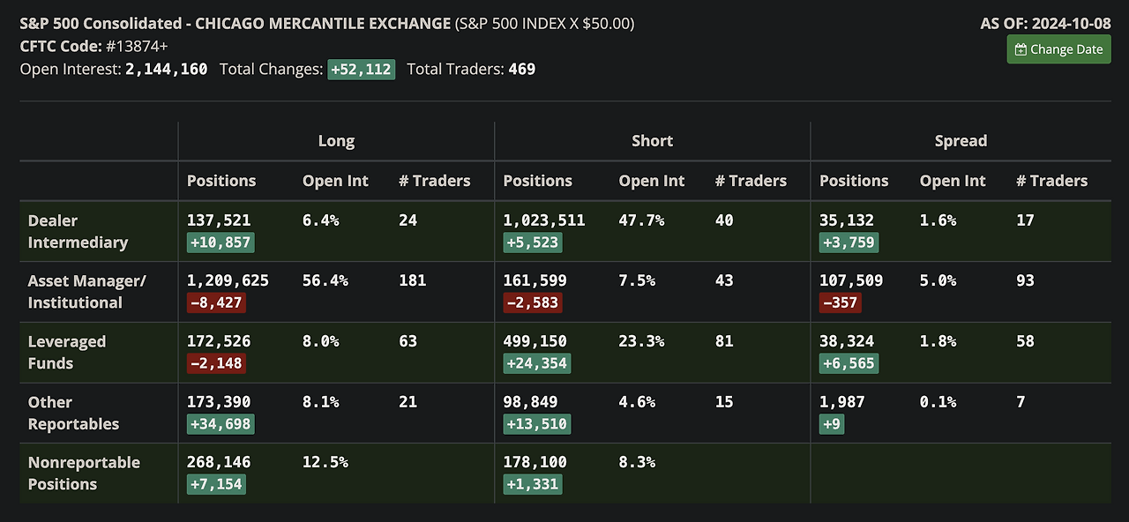
Task: Click the green +34,698 change badge
Action: coord(220,424)
